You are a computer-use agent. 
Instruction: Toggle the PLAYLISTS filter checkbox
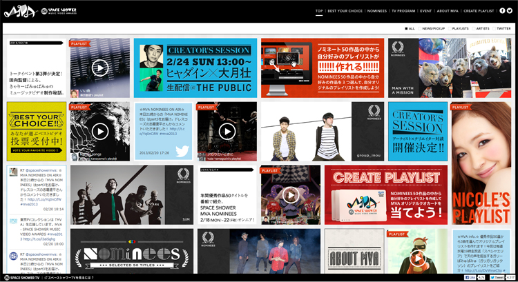click(x=450, y=29)
